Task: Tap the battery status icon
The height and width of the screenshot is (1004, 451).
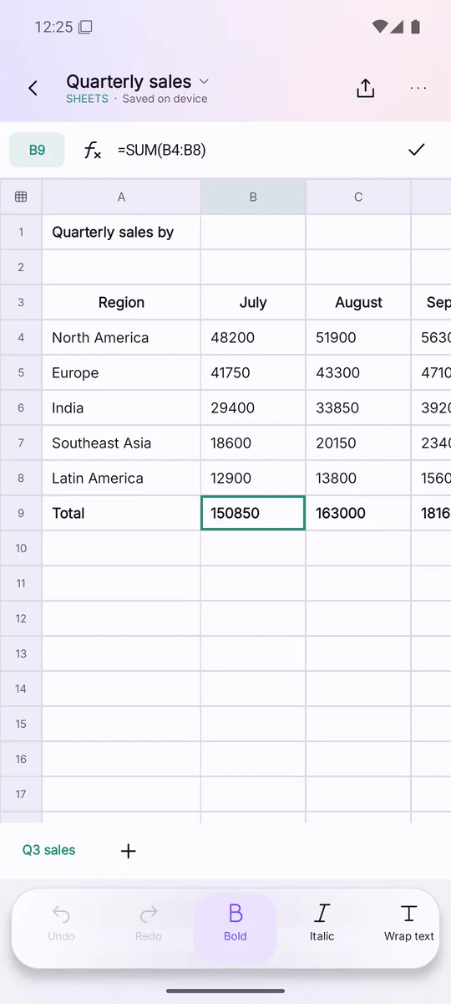Action: (415, 27)
